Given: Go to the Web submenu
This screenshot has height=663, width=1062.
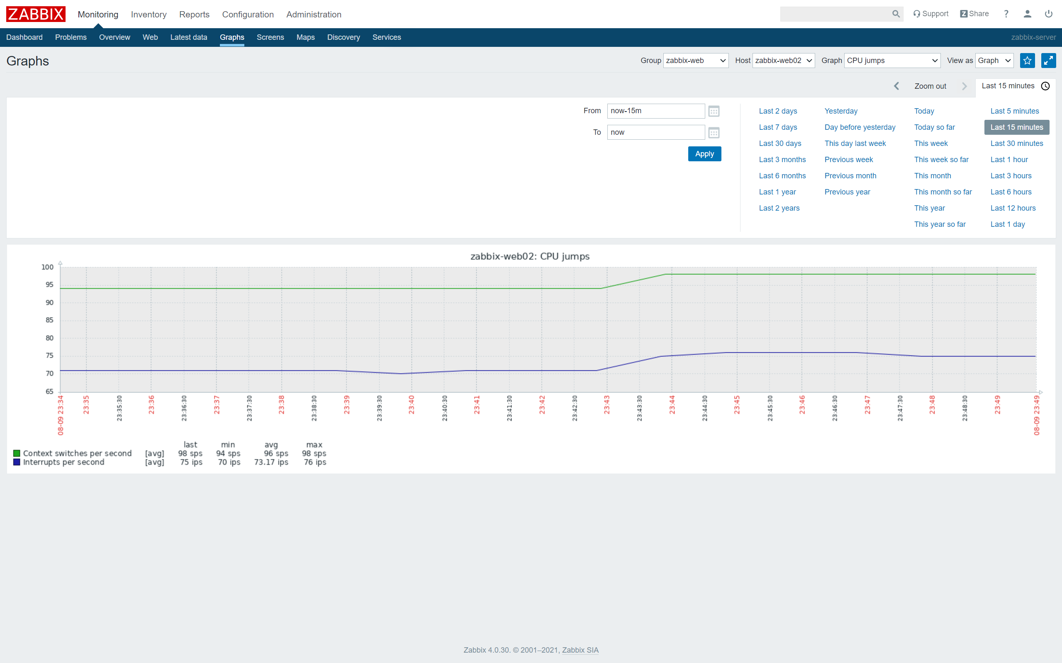Looking at the screenshot, I should click(x=150, y=37).
